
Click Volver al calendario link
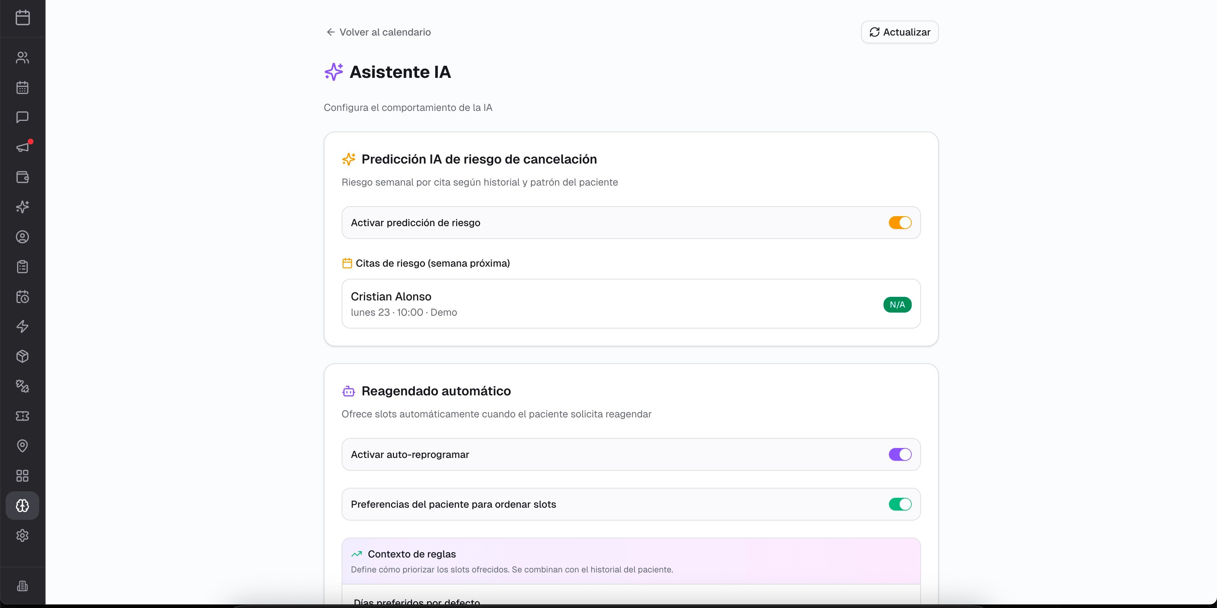(378, 32)
